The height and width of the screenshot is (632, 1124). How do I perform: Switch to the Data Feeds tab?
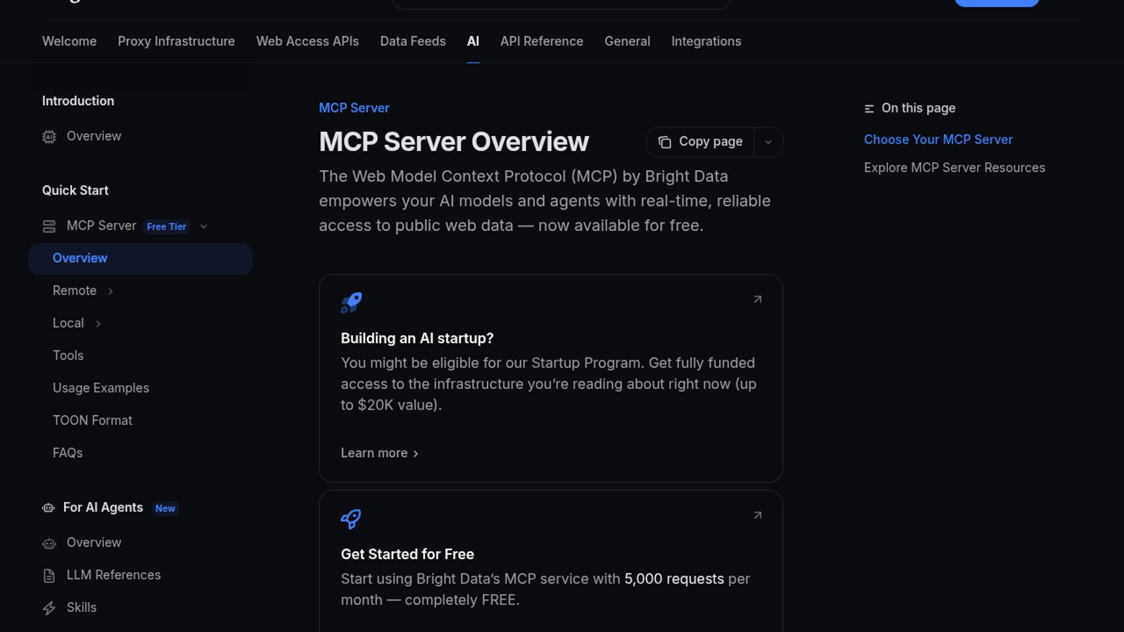[x=413, y=41]
